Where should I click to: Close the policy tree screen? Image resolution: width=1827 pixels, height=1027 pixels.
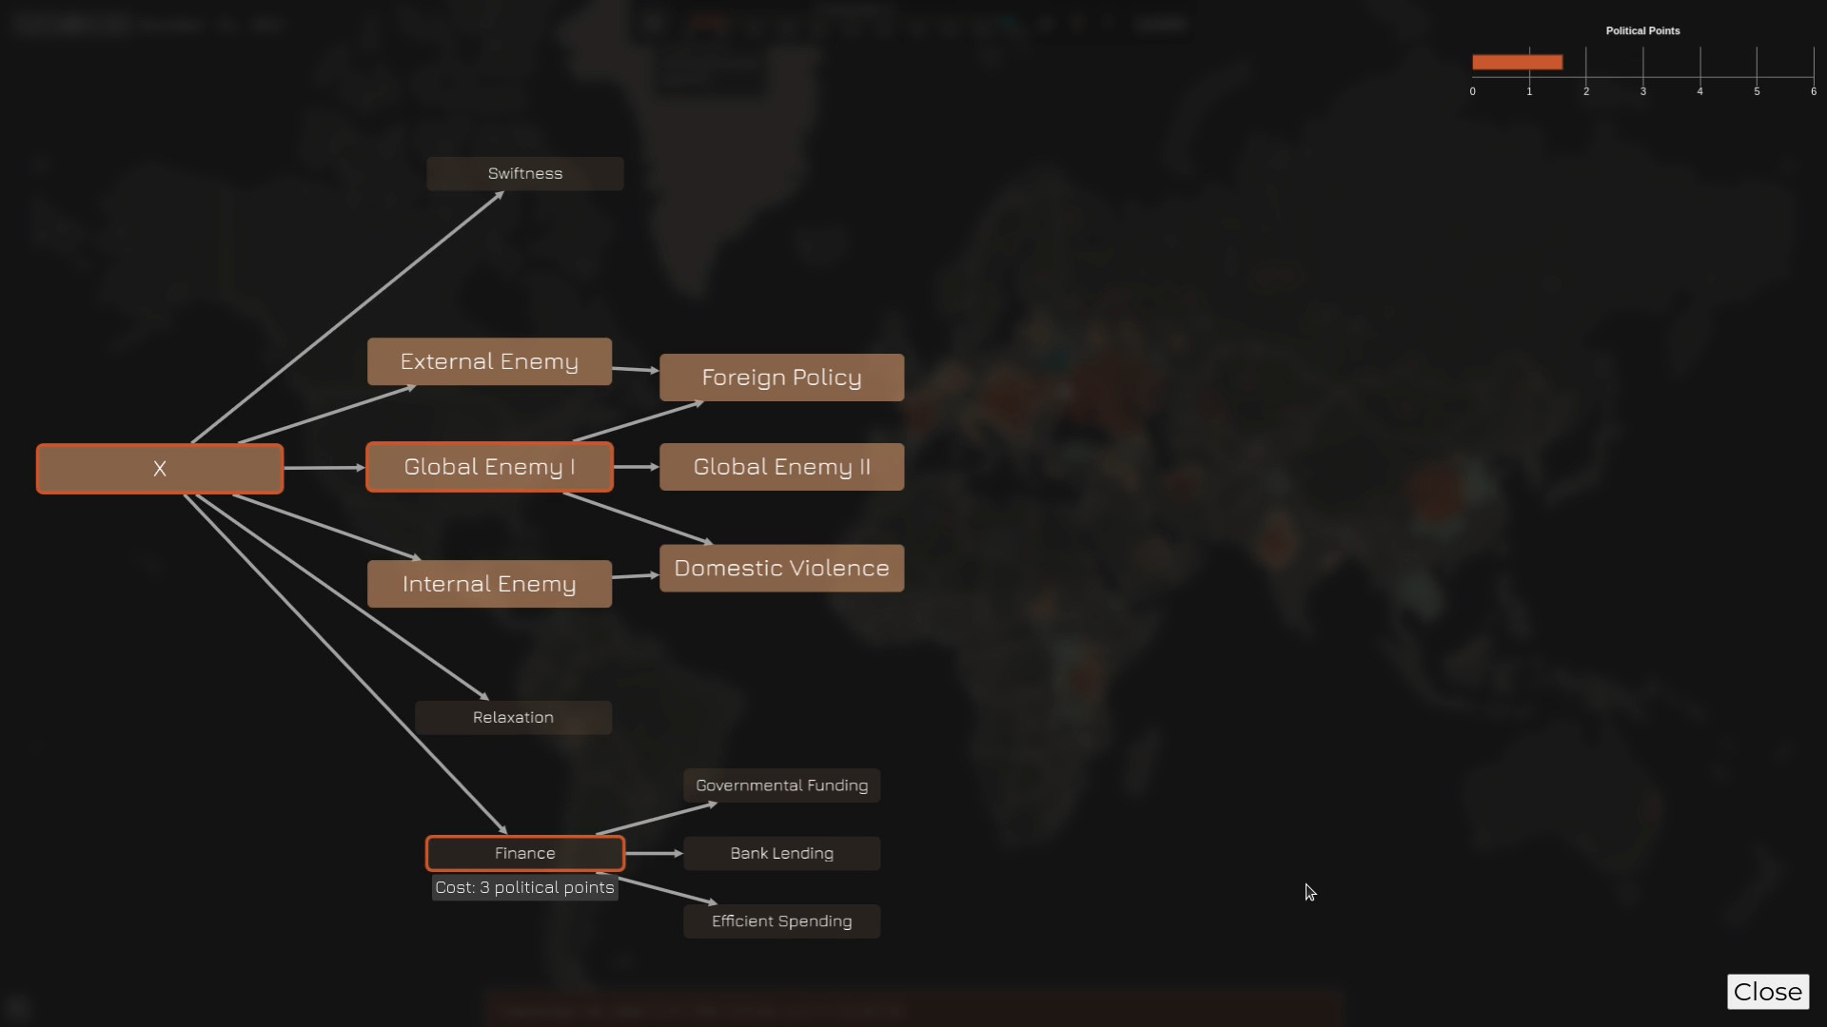point(1767,992)
